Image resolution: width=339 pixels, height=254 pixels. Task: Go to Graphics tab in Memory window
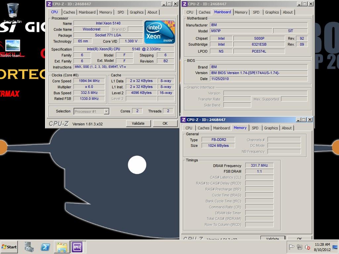coord(271,128)
